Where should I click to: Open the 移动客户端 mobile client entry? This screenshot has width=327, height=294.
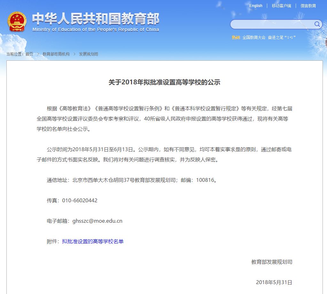point(281,6)
